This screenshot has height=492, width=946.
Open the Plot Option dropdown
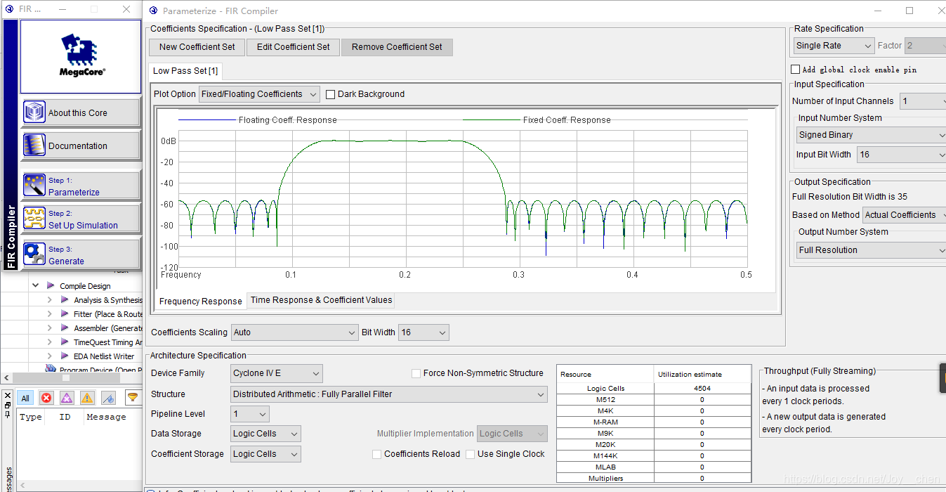click(x=259, y=94)
